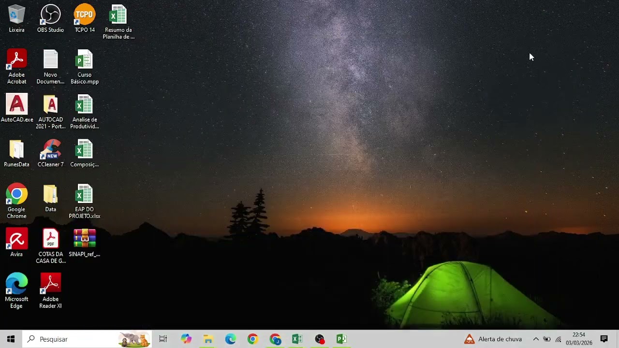Screen dimensions: 619x348
Task: Launch Copilot from the taskbar
Action: tap(186, 339)
